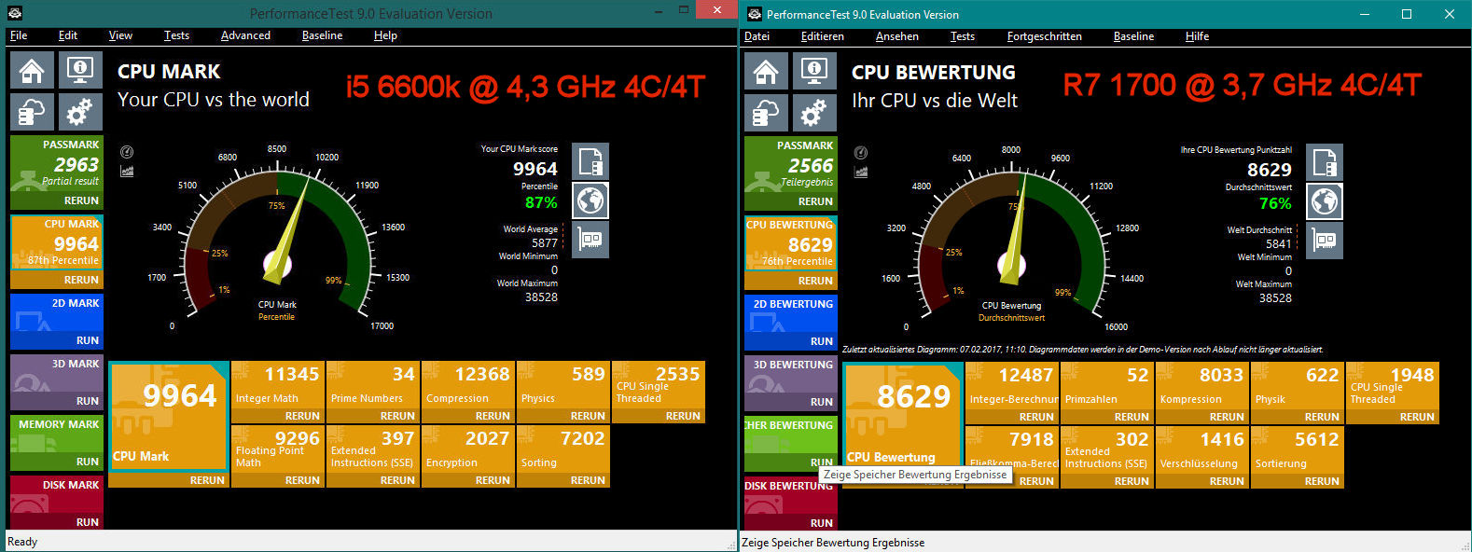This screenshot has height=552, width=1472.
Task: Open Help menu in left window
Action: coord(385,35)
